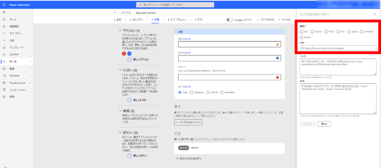
Task: Click the ホーム icon in the sidebar
Action: click(4, 19)
